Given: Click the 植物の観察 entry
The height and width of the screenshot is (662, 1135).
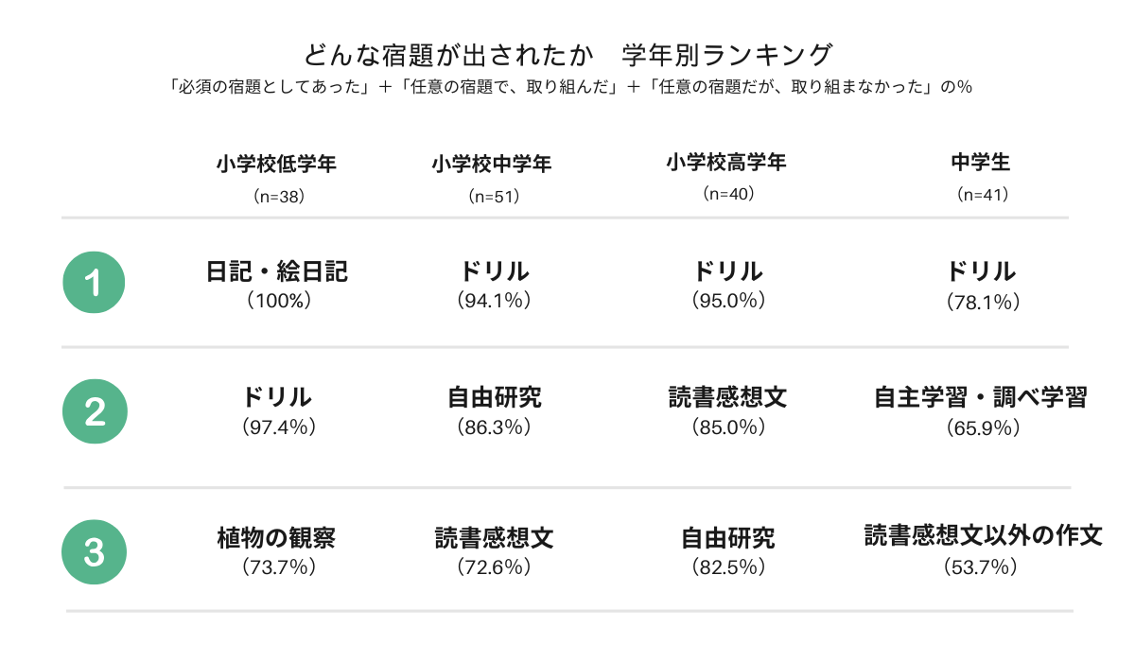Looking at the screenshot, I should click(x=276, y=539).
